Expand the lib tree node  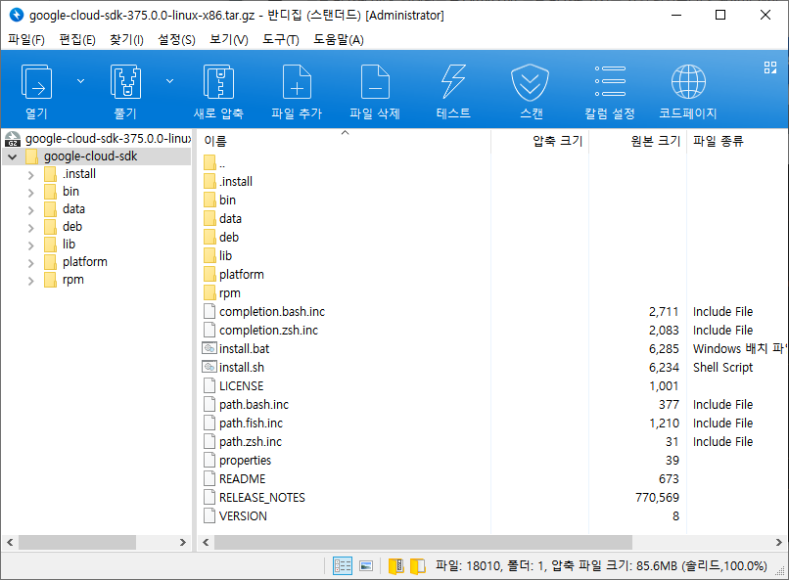click(30, 245)
